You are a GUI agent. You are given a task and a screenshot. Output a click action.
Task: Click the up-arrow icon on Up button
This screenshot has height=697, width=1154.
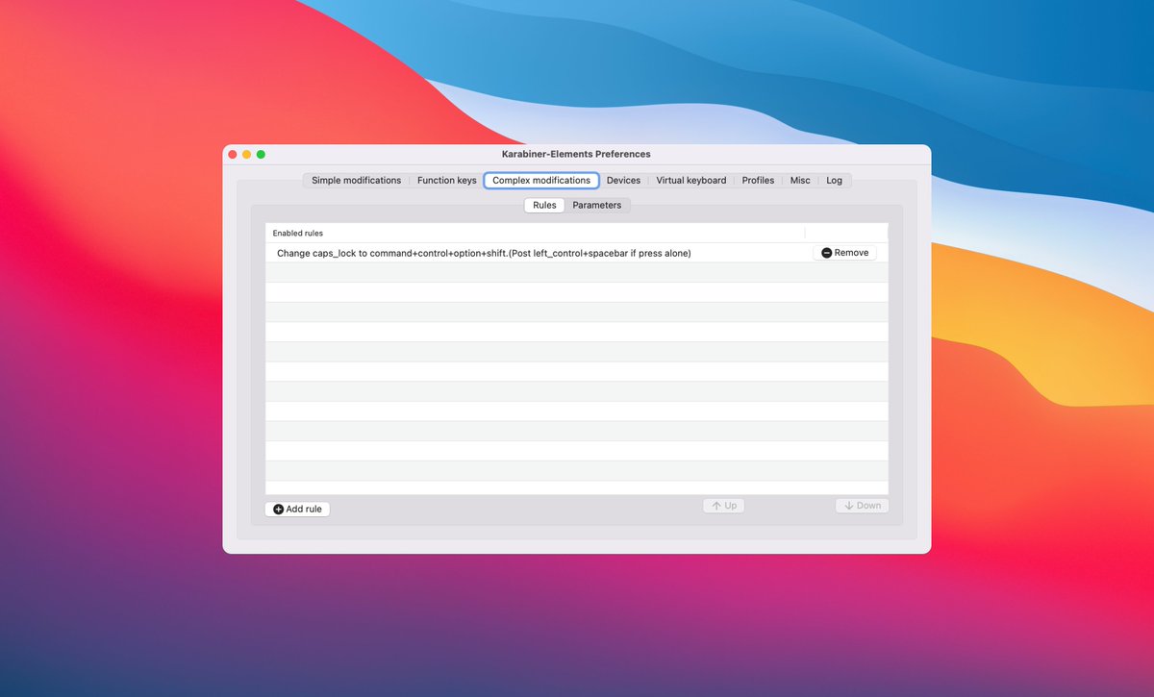[x=715, y=505]
